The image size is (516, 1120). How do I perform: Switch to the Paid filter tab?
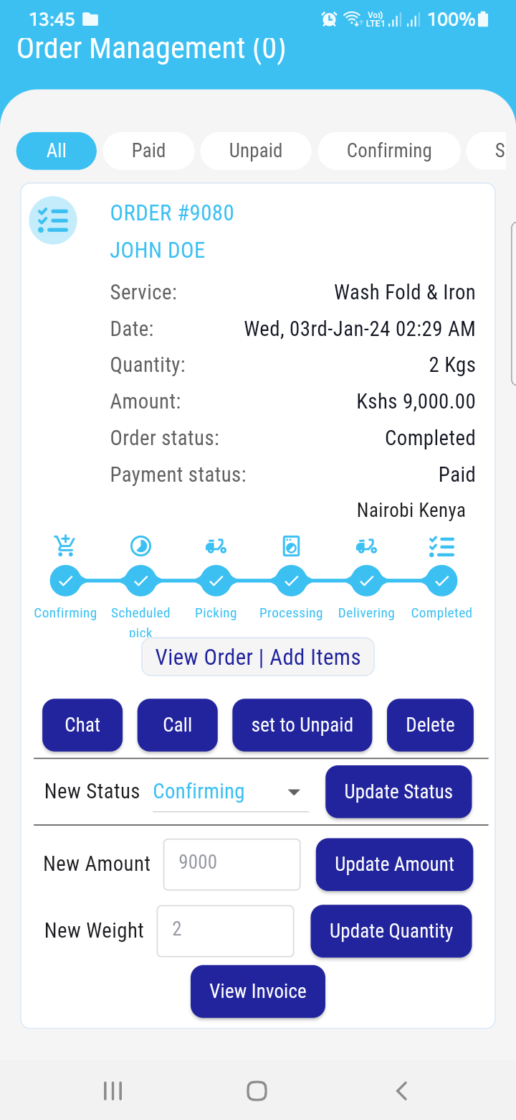[148, 151]
